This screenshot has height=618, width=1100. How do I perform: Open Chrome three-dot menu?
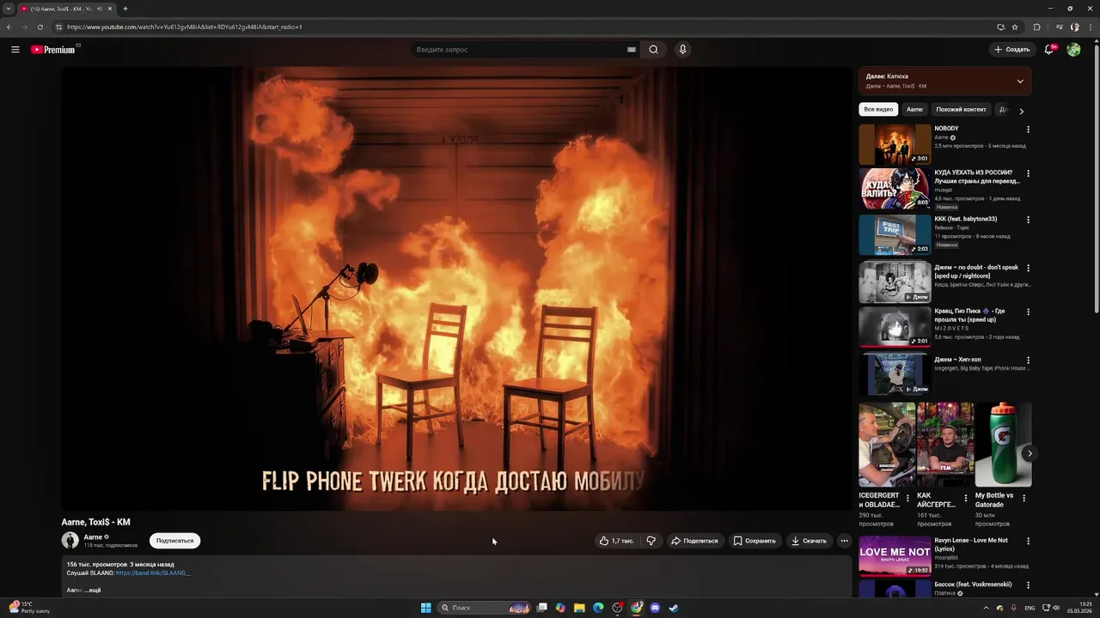point(1091,27)
